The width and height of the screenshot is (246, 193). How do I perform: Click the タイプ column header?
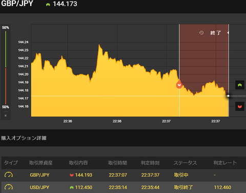[x=11, y=163]
